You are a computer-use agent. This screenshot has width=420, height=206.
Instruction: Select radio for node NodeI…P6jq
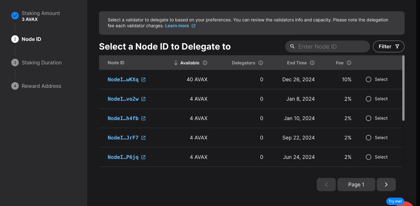click(x=369, y=157)
